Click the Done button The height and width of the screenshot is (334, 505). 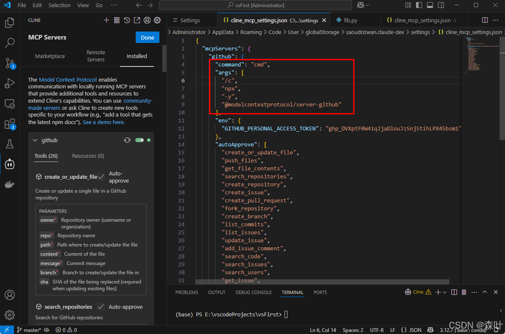(x=148, y=37)
